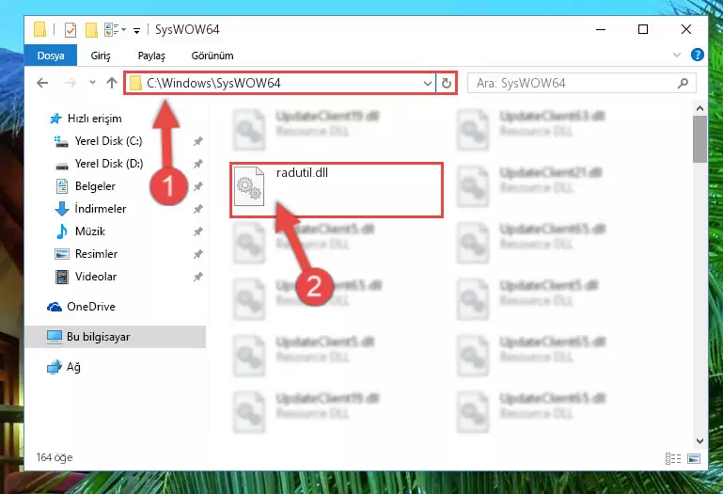Image resolution: width=723 pixels, height=494 pixels.
Task: Click the pin icon next to İndirmeler
Action: point(197,209)
